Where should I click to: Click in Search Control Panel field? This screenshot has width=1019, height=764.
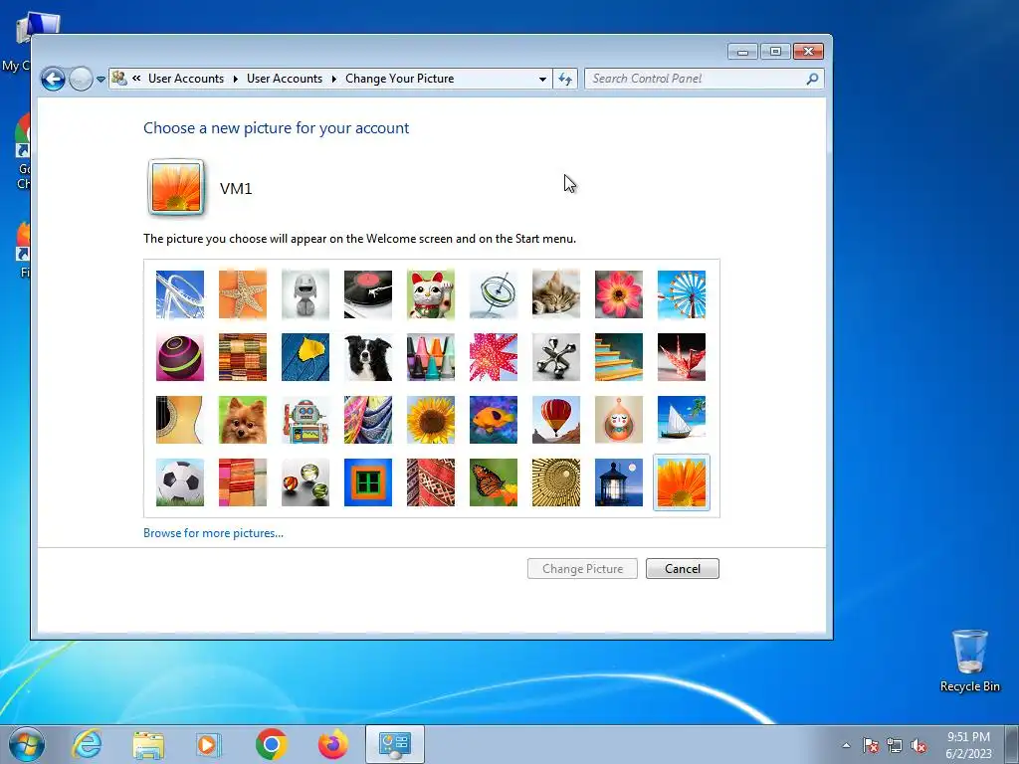[696, 79]
